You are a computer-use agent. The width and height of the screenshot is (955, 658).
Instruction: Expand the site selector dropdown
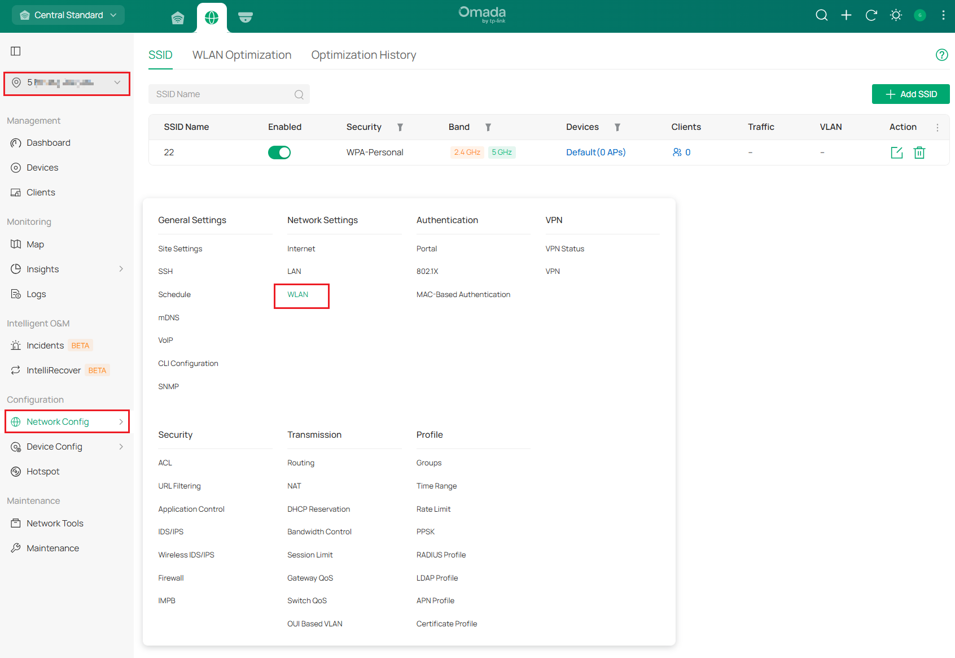tap(67, 83)
